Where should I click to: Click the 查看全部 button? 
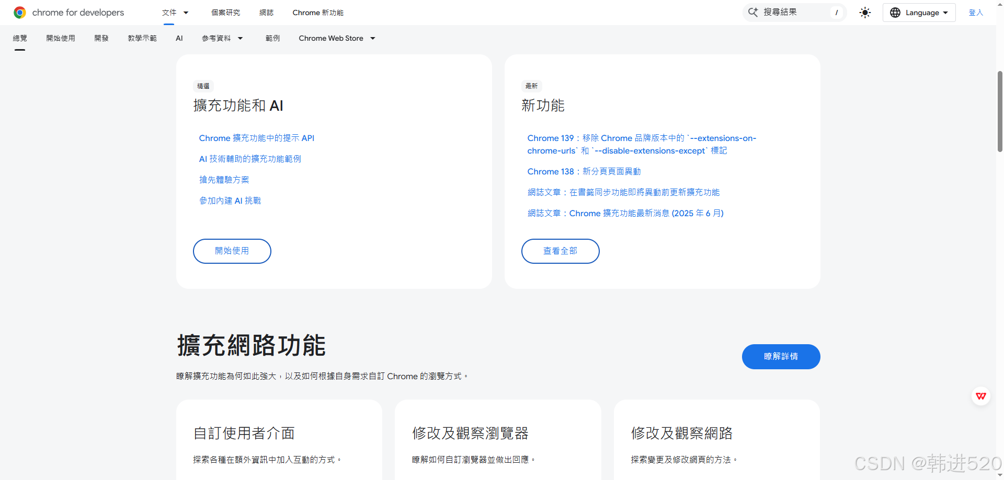(561, 251)
